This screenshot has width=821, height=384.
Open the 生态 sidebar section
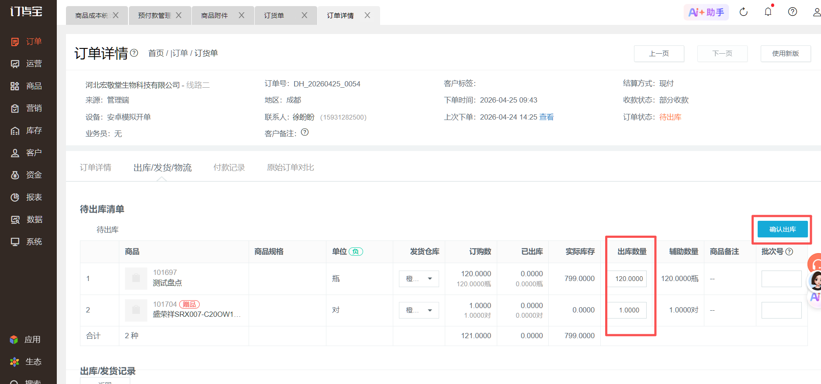(25, 362)
